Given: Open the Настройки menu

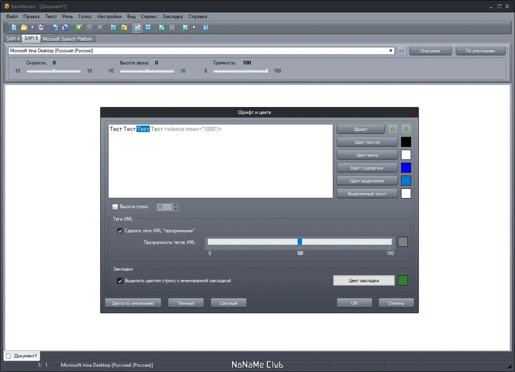Looking at the screenshot, I should click(109, 16).
